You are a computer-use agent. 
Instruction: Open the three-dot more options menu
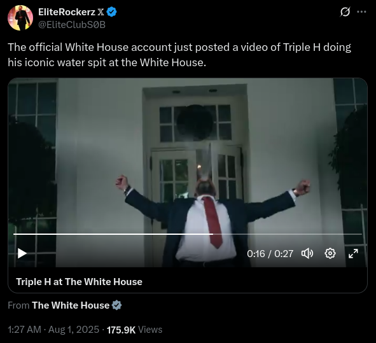[x=361, y=11]
